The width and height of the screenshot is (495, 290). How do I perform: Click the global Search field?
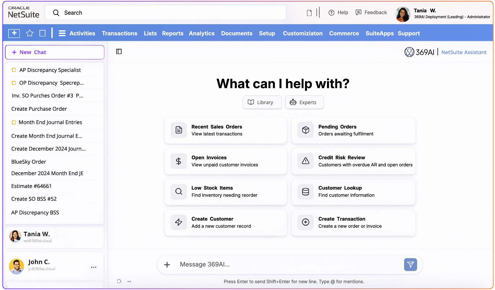(165, 13)
